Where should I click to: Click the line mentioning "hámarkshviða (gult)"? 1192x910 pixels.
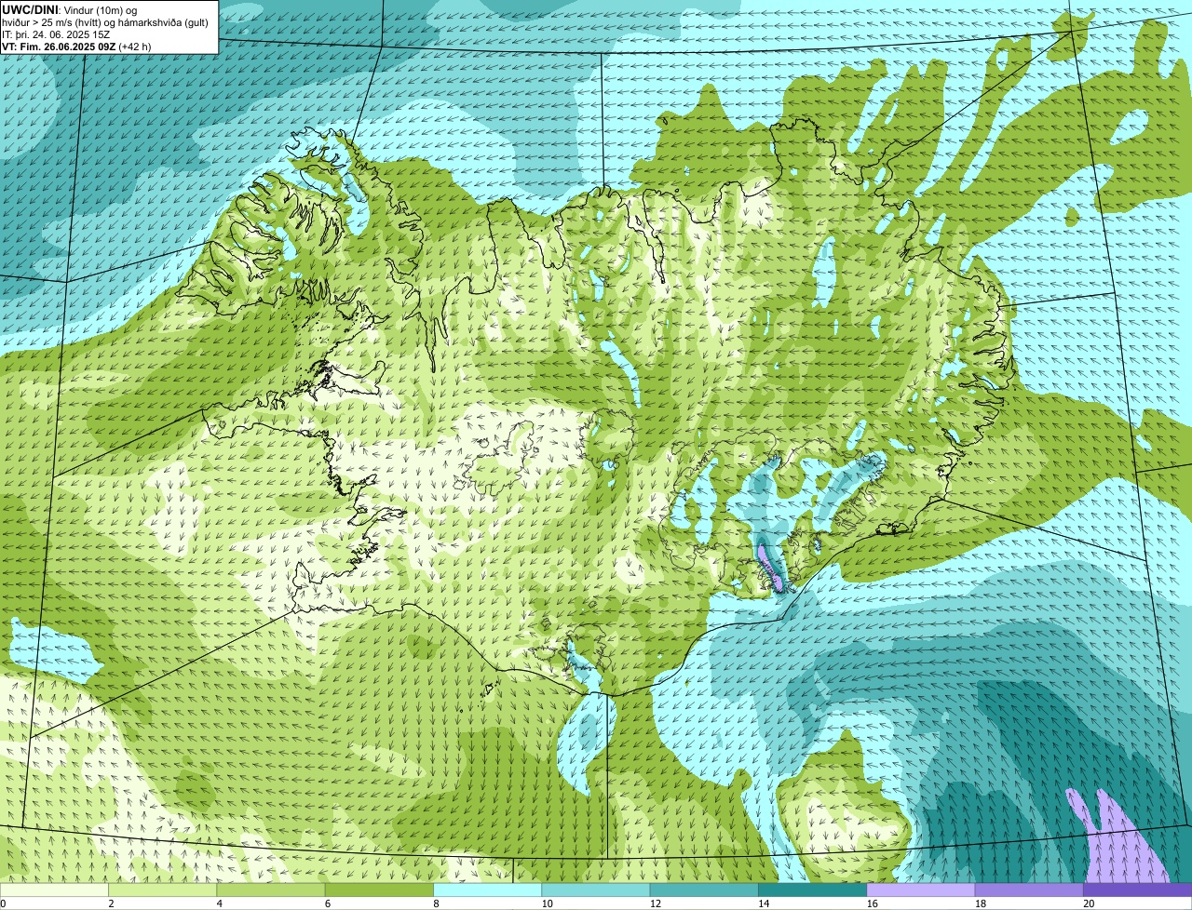(x=105, y=21)
